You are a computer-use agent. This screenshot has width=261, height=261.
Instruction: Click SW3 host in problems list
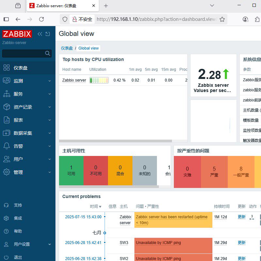pos(124,243)
